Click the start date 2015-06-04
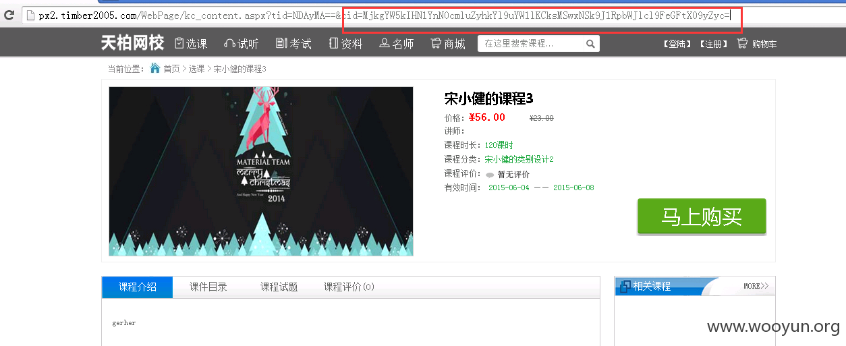Screen dimensions: 846x346 (x=509, y=188)
